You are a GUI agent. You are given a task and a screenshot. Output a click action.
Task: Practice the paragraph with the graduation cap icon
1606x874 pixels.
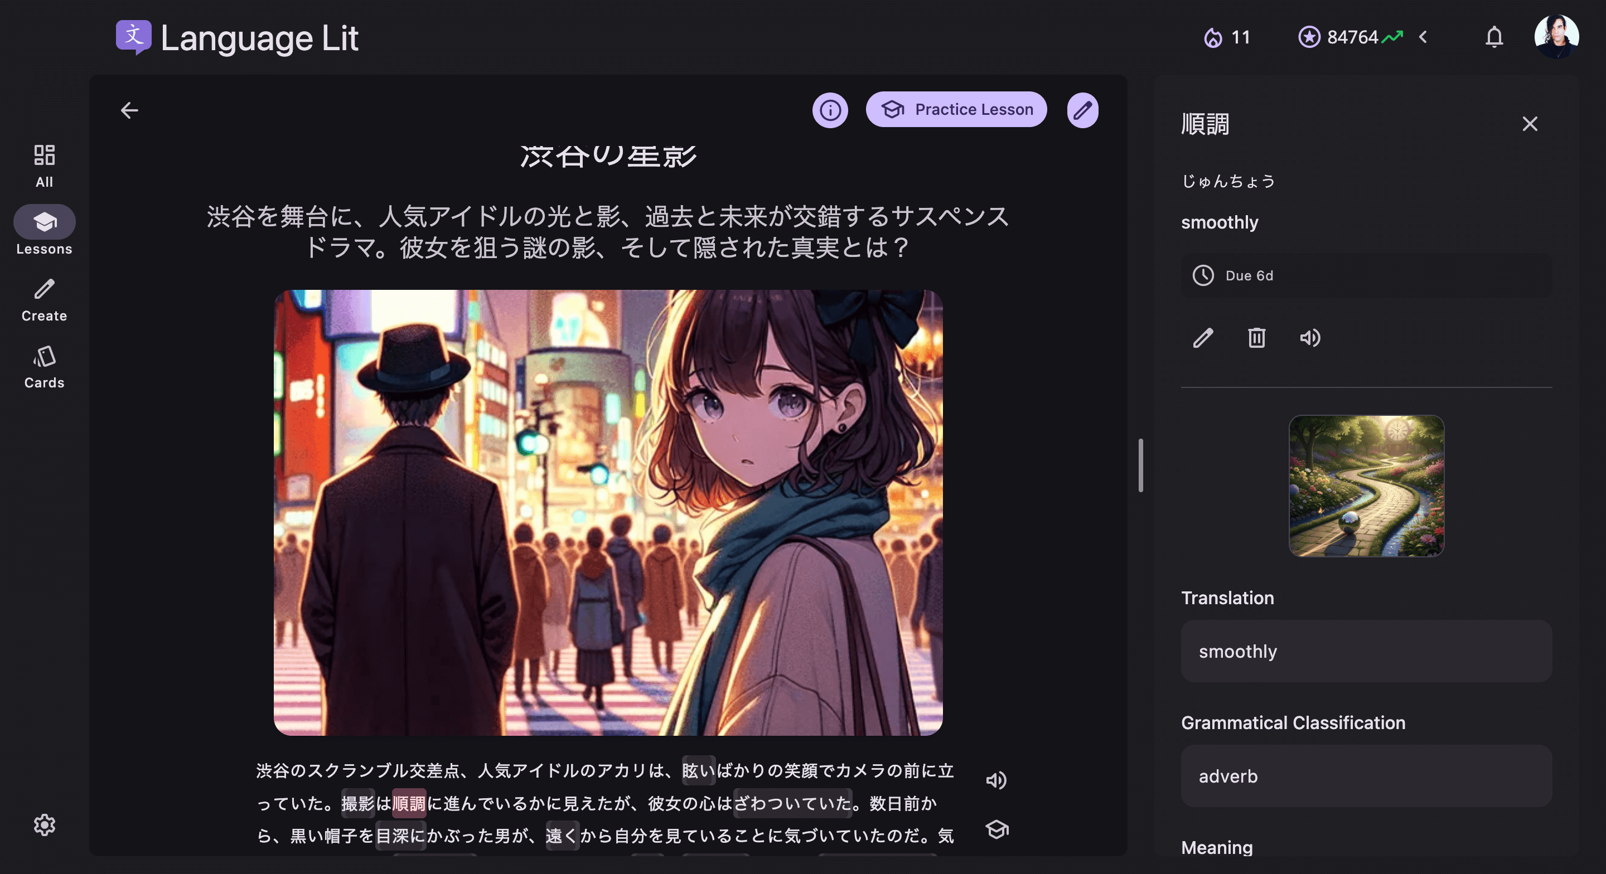click(997, 829)
